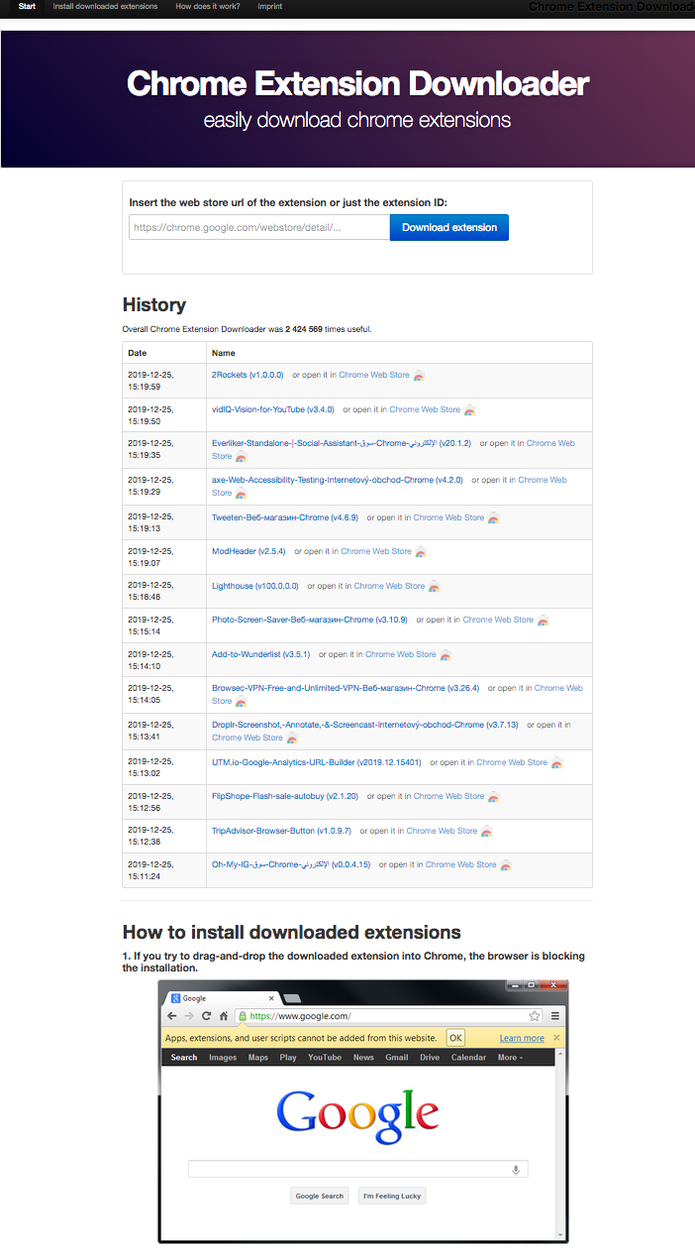Download vidIQ-Vision-for-YouTube (v3.4.0)

(273, 409)
